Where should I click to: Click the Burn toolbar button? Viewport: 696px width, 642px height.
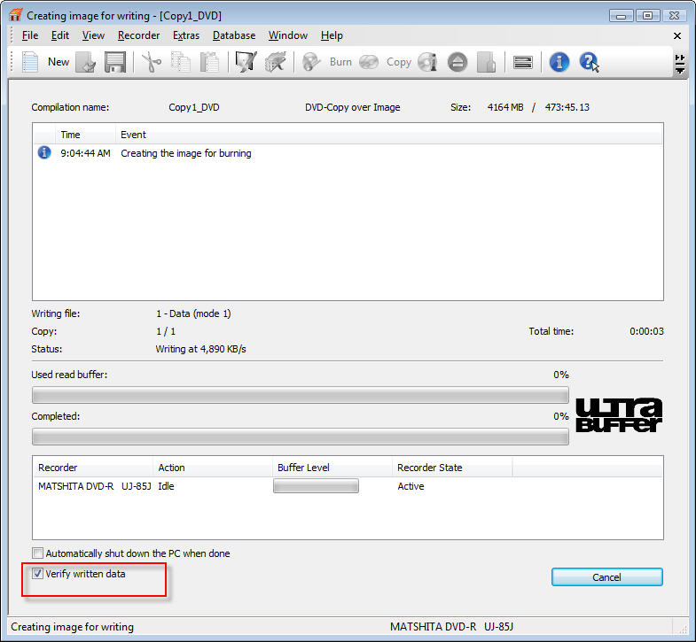(326, 62)
